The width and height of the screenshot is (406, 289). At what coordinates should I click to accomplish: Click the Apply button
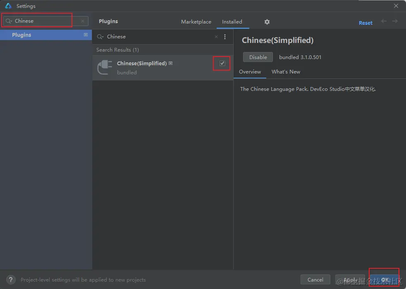point(350,280)
